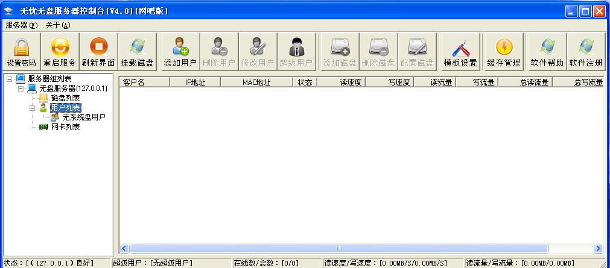
Task: Sort by MAC地址 column header
Action: point(256,82)
